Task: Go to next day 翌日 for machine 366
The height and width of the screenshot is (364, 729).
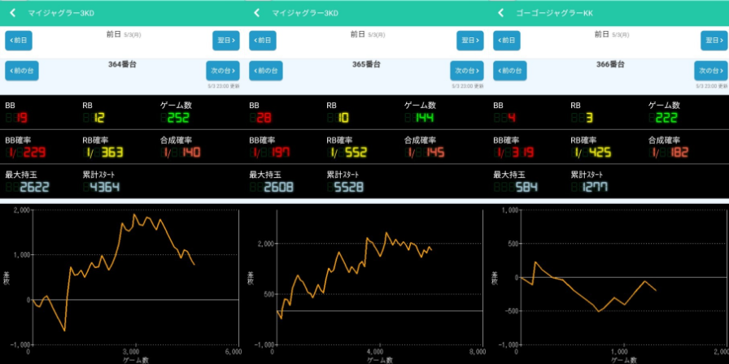Action: pos(714,41)
